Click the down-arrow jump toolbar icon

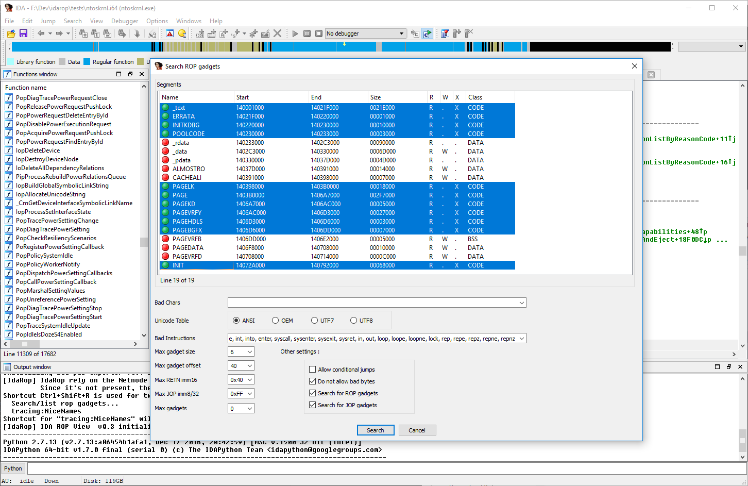(x=137, y=33)
